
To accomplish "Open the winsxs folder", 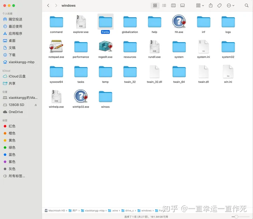I will point(105,97).
